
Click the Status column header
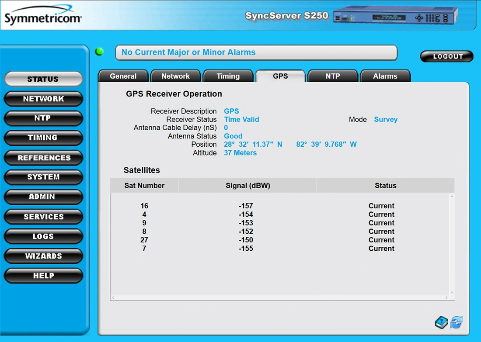pos(386,185)
